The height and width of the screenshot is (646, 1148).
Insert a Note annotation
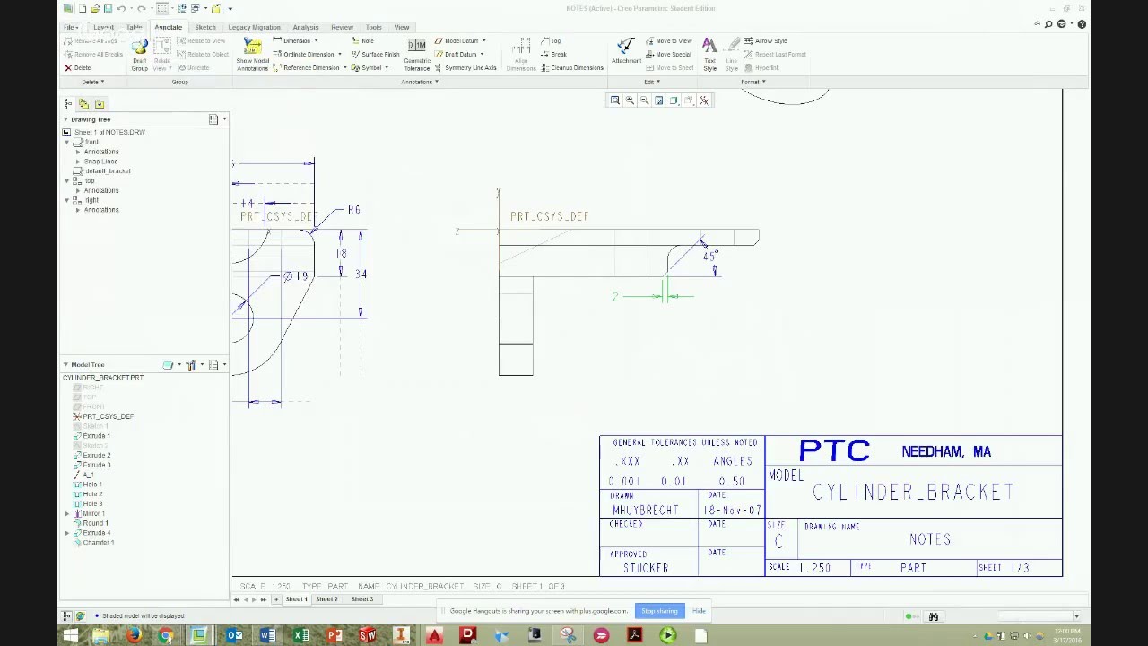tap(366, 40)
